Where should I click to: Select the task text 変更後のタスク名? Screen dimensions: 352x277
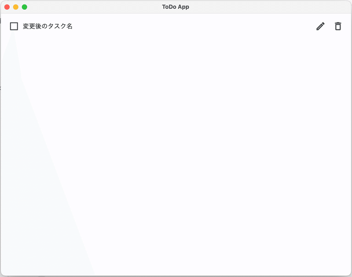(x=48, y=26)
